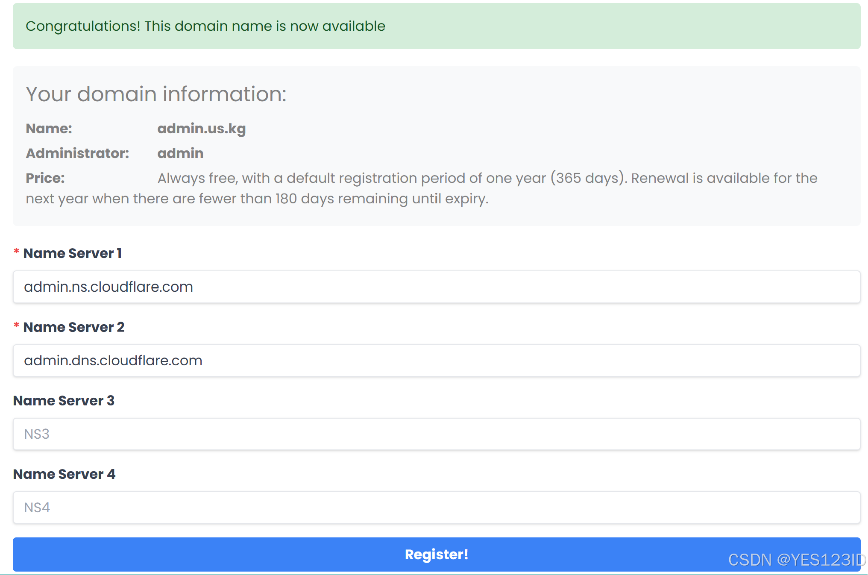This screenshot has width=868, height=575.
Task: Click the empty NS3 input field
Action: pyautogui.click(x=436, y=434)
